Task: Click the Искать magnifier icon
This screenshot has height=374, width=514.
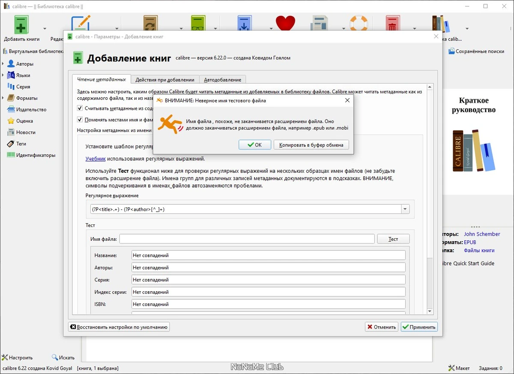Action: point(55,357)
